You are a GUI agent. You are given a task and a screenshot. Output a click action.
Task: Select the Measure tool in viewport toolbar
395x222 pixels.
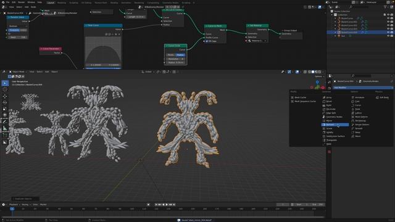5,128
